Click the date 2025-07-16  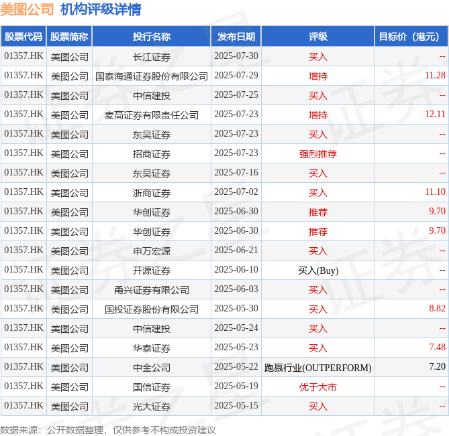coord(236,172)
